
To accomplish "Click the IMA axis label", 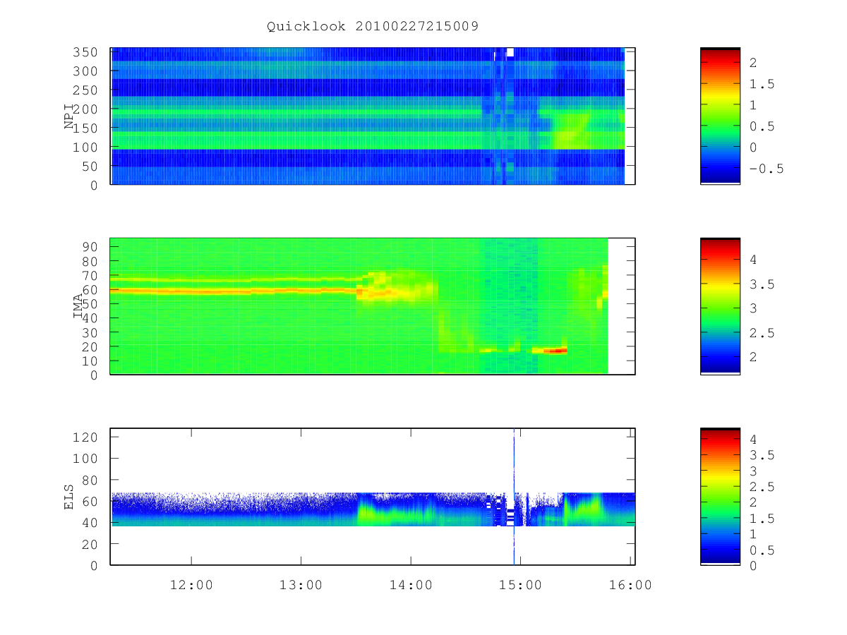I will tap(78, 307).
